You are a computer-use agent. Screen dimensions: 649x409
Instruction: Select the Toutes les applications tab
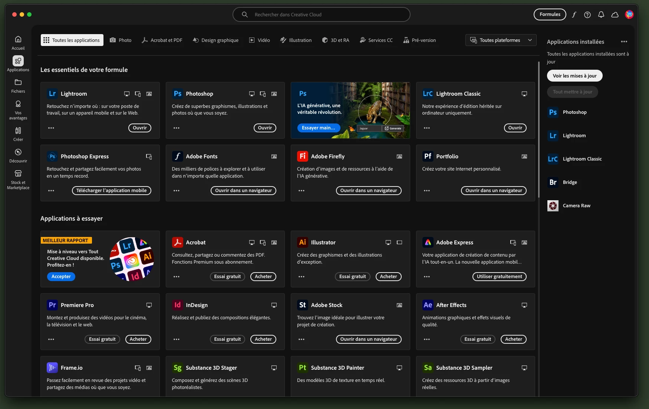point(72,40)
